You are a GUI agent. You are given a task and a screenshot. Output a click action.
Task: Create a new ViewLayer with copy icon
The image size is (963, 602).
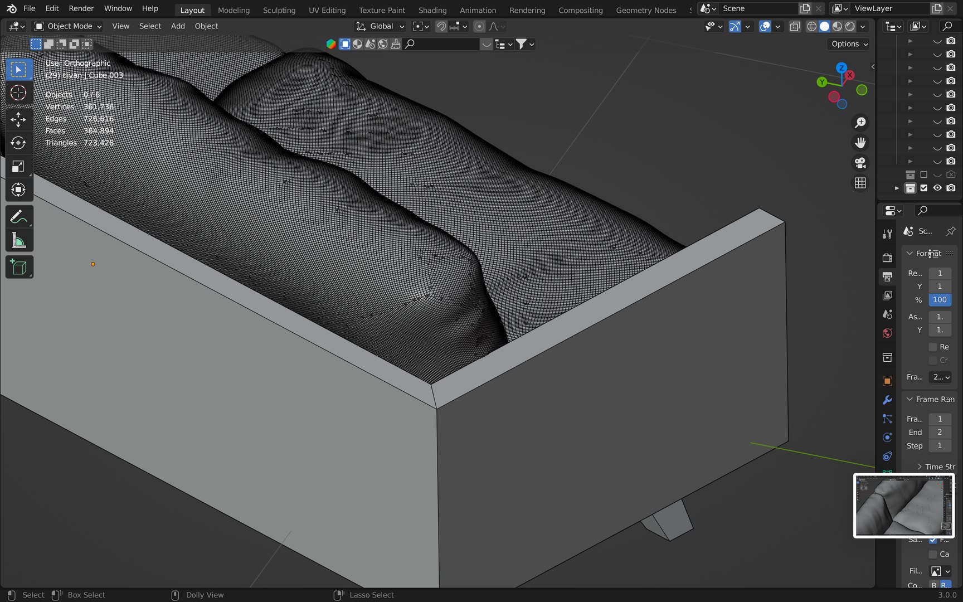[x=937, y=8]
